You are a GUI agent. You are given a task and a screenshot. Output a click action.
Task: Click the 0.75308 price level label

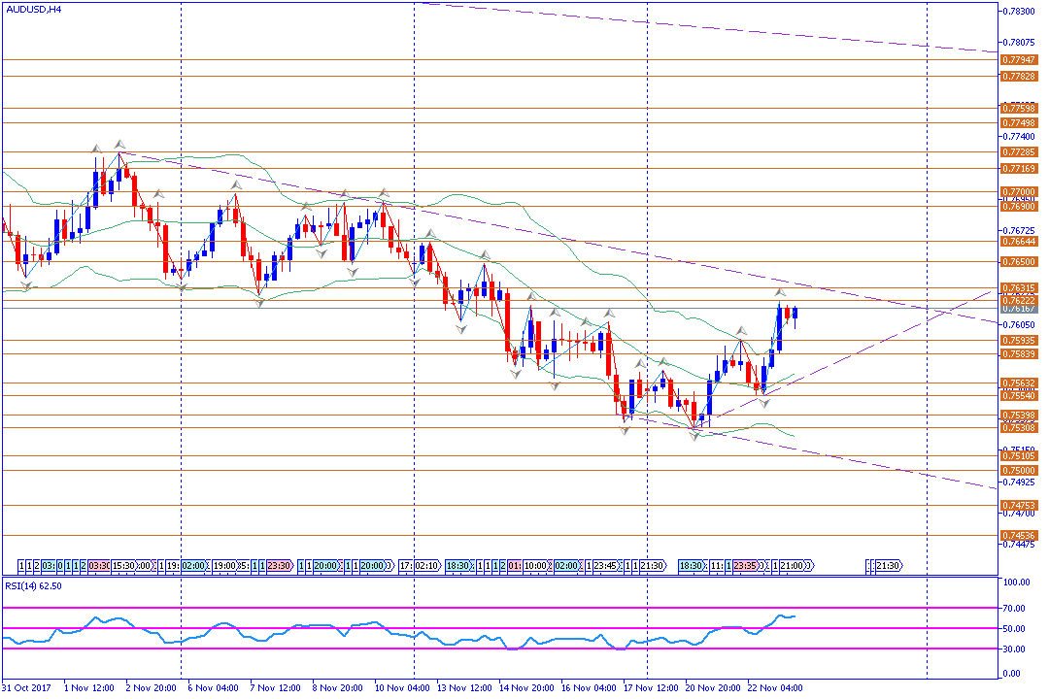1019,428
